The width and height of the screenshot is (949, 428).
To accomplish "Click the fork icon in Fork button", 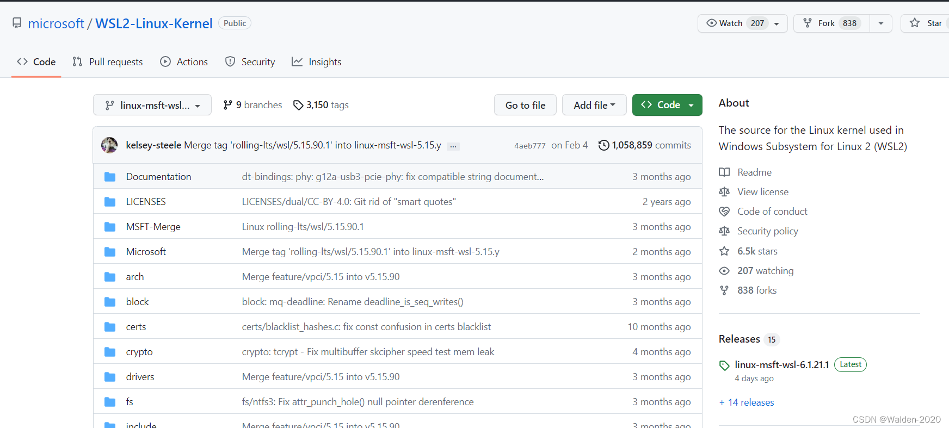I will [x=808, y=23].
